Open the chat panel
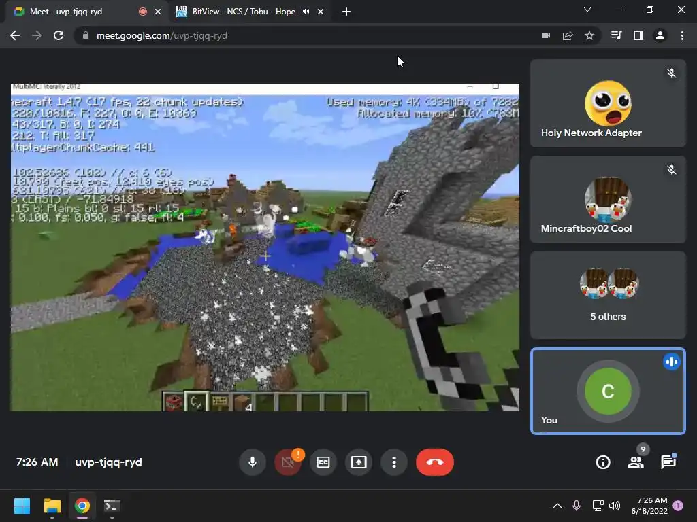The width and height of the screenshot is (697, 522). pos(668,462)
